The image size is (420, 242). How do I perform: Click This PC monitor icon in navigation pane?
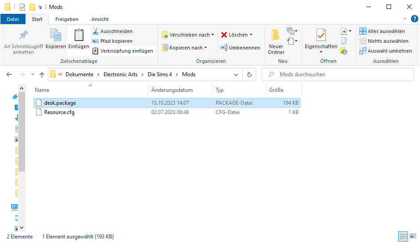tap(14, 207)
